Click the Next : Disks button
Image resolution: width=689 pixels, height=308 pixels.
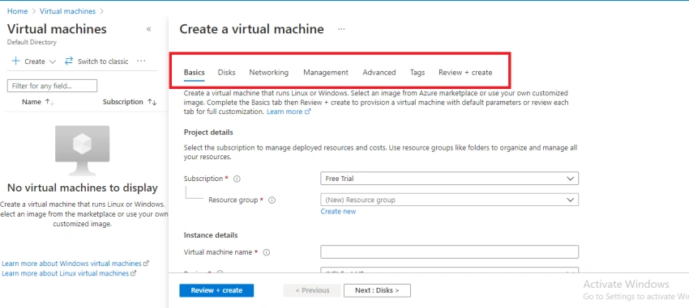pos(377,290)
